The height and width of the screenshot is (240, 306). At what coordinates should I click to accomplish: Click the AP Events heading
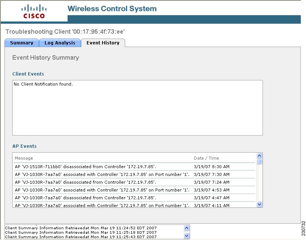point(25,146)
